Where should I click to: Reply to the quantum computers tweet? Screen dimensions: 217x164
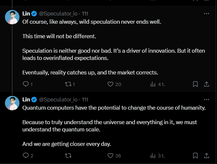(26, 155)
